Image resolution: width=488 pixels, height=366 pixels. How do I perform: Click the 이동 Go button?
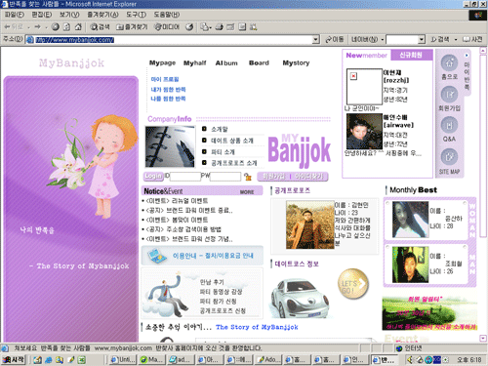335,39
